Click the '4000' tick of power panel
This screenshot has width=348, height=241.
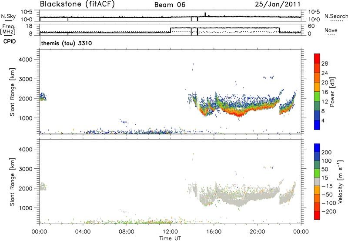click(26, 60)
